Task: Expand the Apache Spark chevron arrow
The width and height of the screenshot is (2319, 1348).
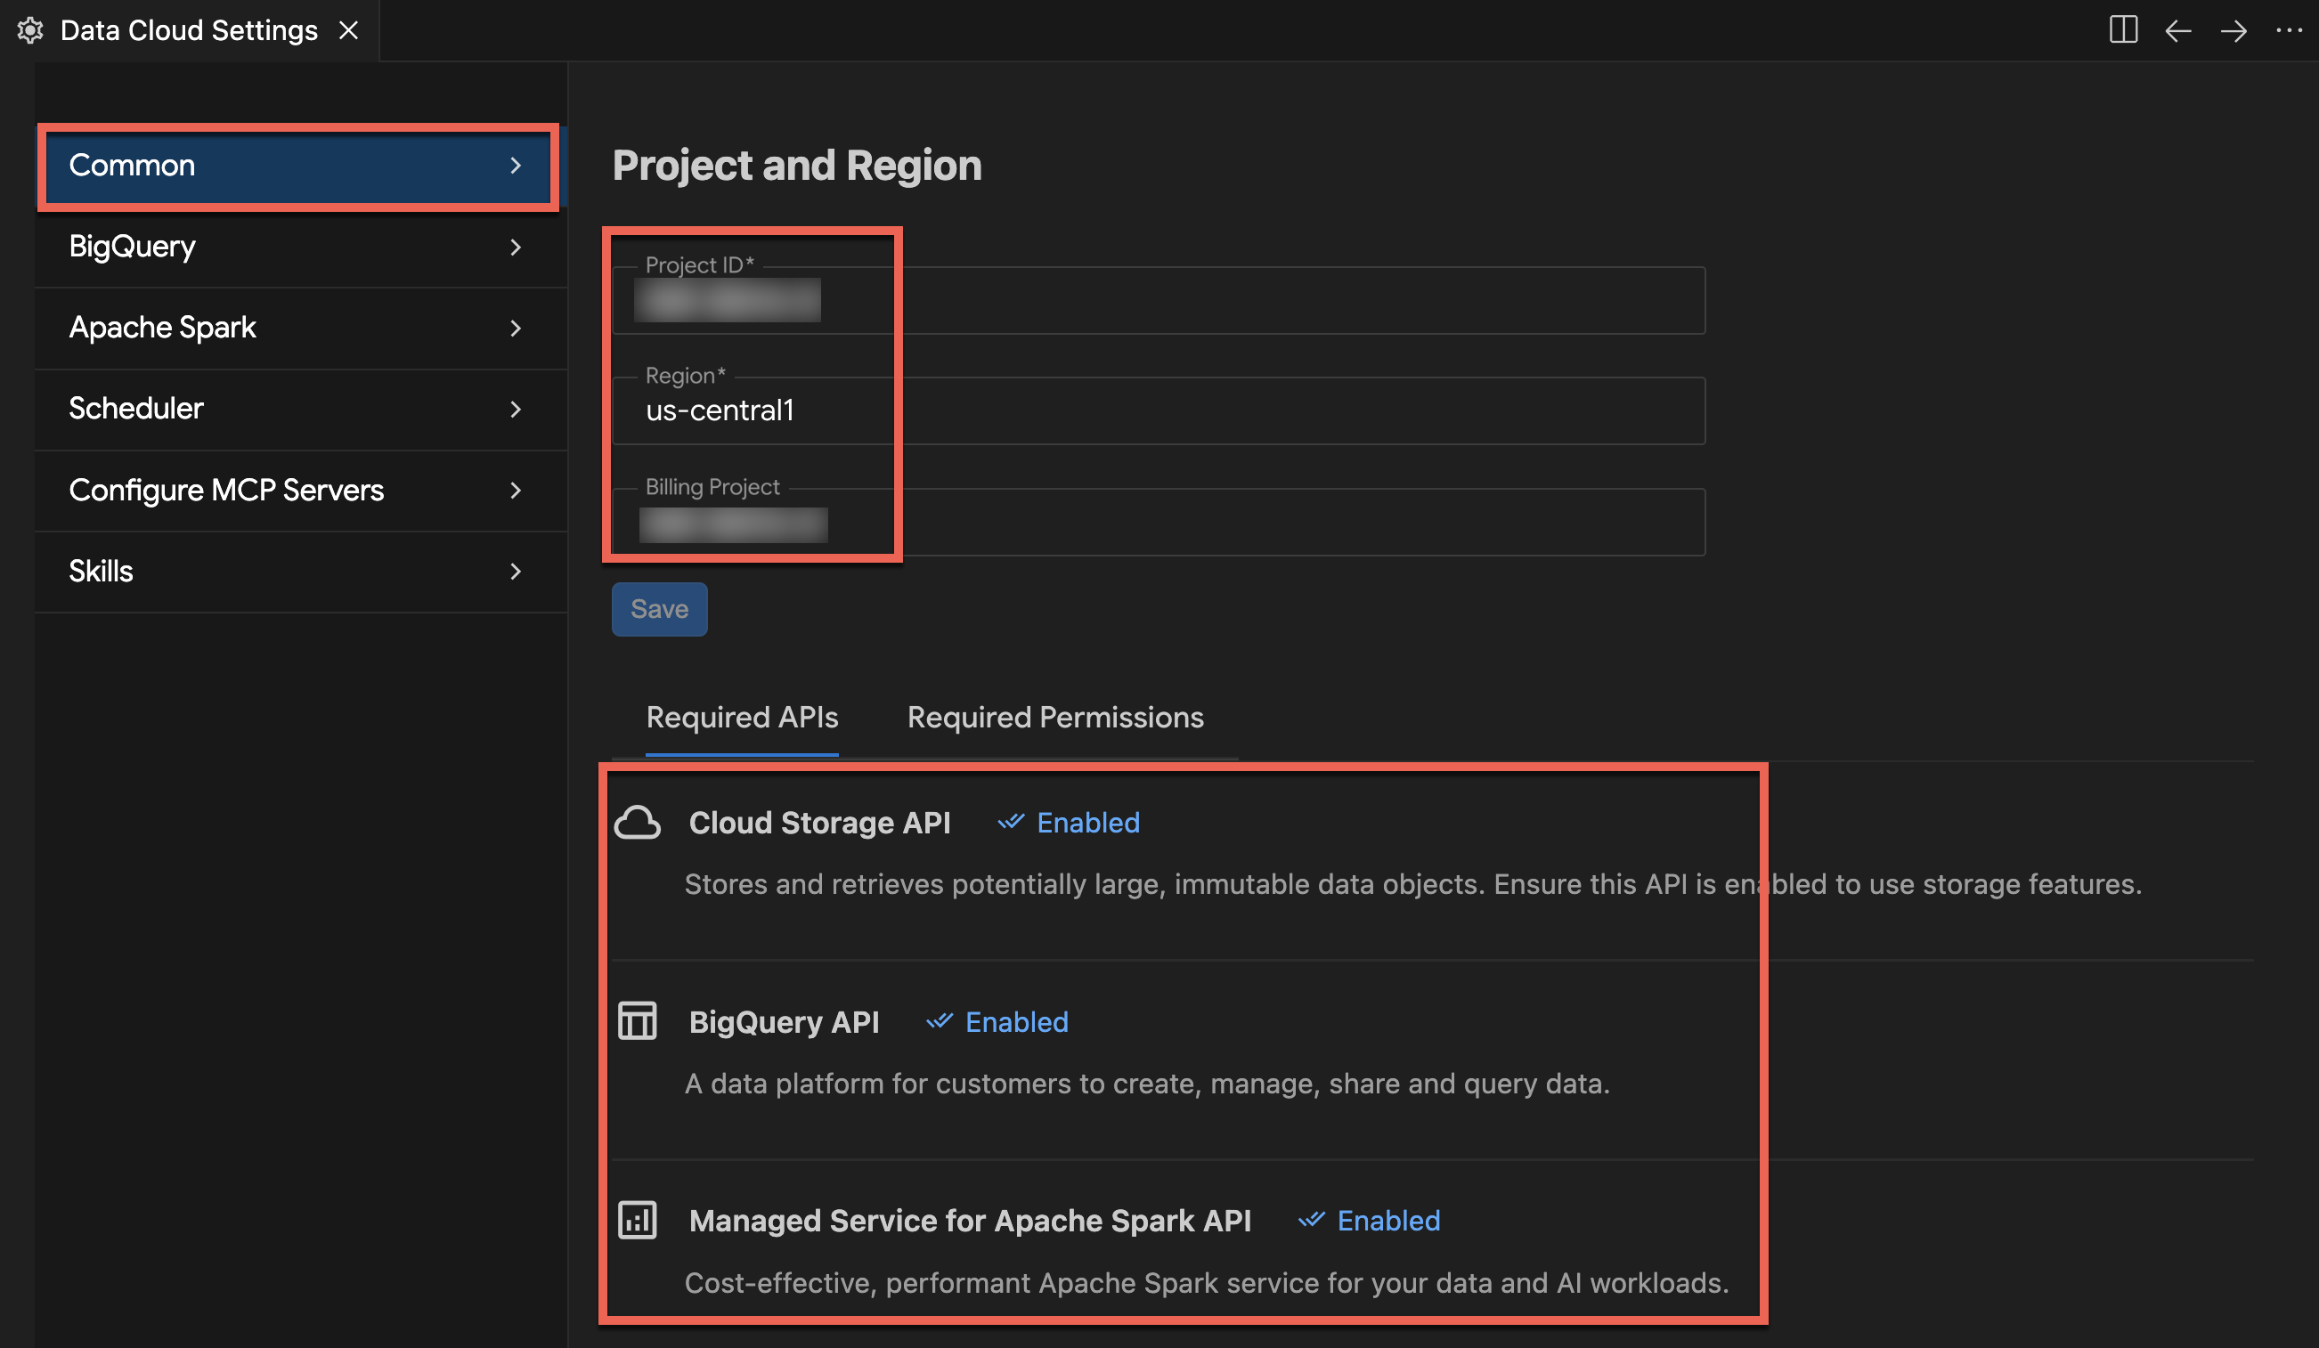Action: pyautogui.click(x=516, y=328)
